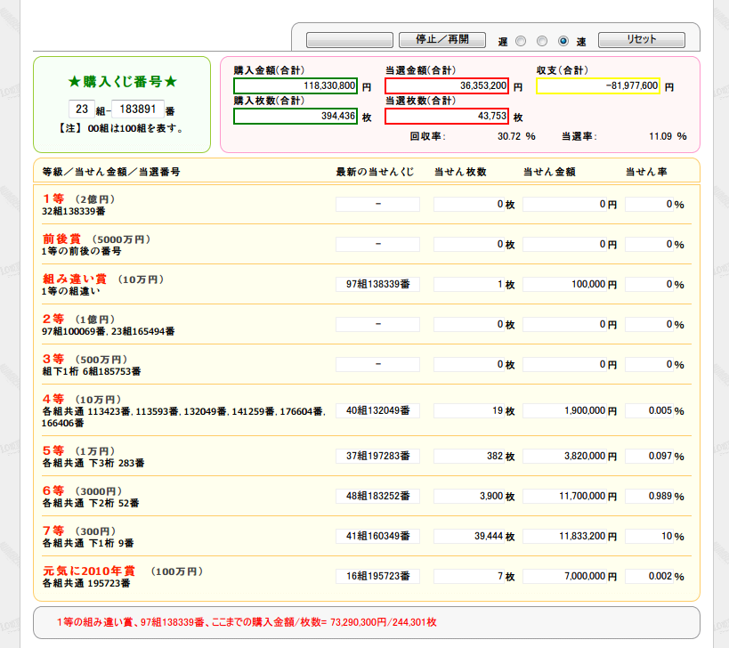
Task: Click the 収支 balance field -81,977,600
Action: tap(598, 86)
